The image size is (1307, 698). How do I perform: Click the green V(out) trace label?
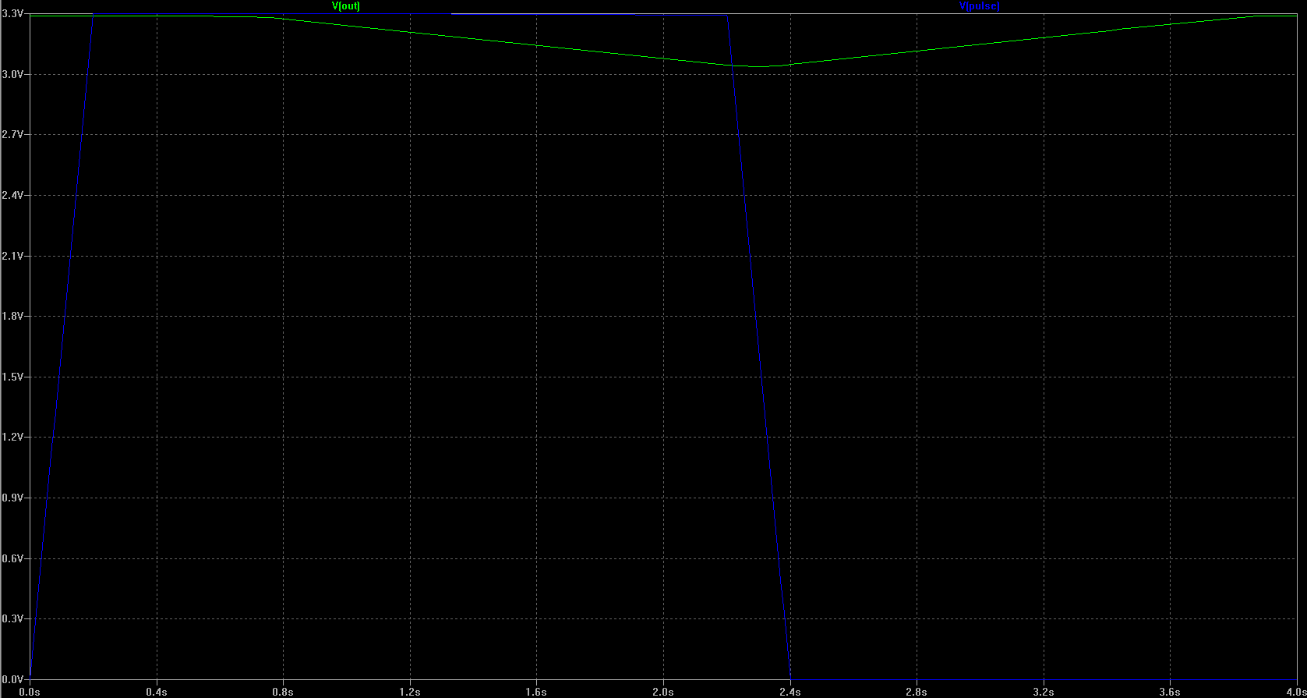click(346, 6)
